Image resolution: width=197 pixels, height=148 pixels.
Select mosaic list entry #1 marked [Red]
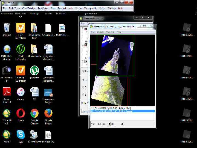click(123, 108)
